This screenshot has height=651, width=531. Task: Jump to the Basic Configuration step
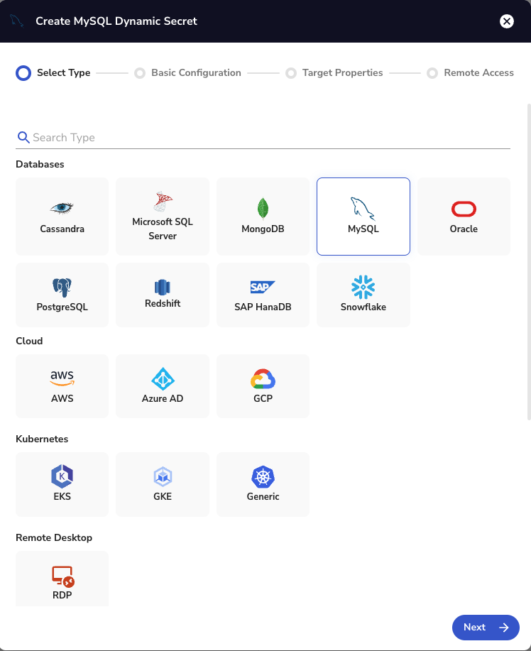click(187, 72)
